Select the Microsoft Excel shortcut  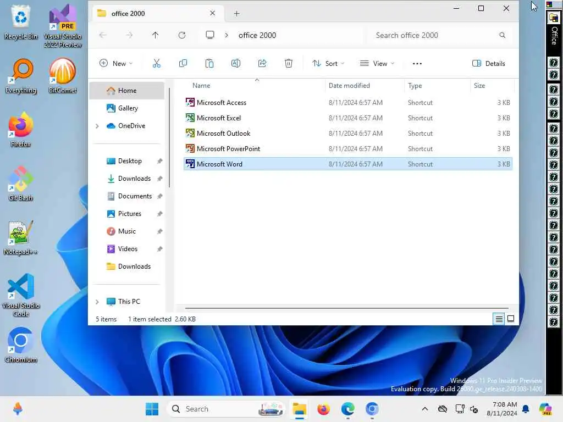click(x=347, y=118)
